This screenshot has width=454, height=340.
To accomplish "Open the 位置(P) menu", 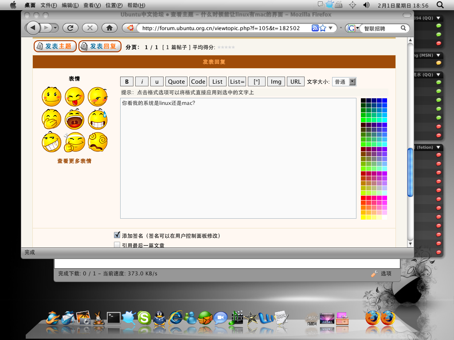I will click(114, 5).
